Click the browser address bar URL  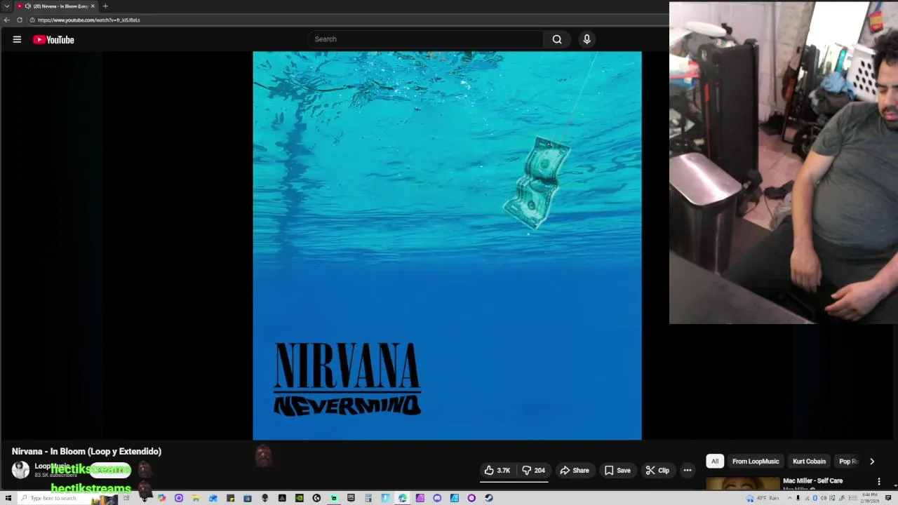pyautogui.click(x=89, y=20)
